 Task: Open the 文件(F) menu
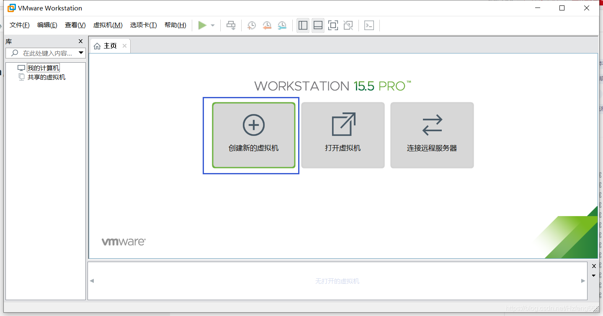19,25
